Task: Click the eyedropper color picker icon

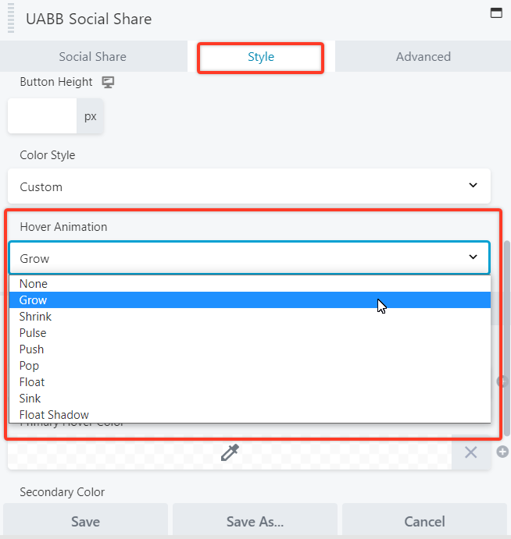Action: pyautogui.click(x=229, y=452)
